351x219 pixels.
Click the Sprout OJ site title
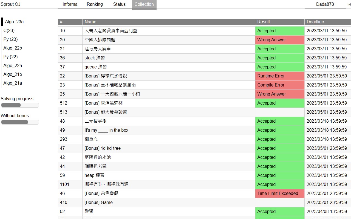(11, 4)
